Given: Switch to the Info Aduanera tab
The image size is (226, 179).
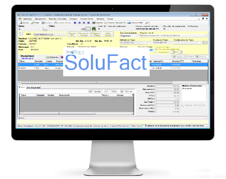Looking at the screenshot, I should click(x=33, y=87).
